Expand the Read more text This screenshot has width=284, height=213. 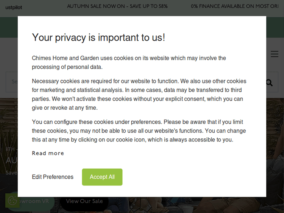point(48,153)
